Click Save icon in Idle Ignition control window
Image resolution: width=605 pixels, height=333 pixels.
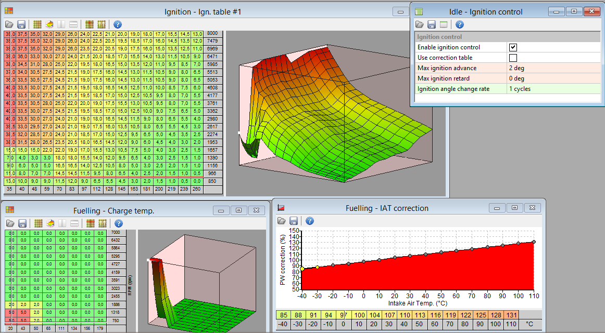point(432,24)
